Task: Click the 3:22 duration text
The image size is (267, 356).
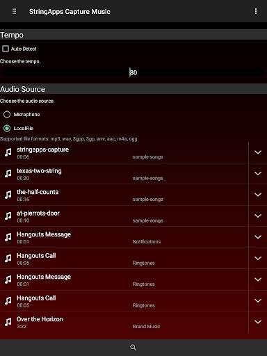Action: (x=22, y=327)
